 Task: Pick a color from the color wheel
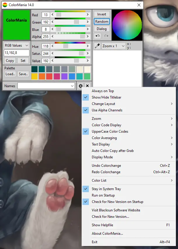127,25
